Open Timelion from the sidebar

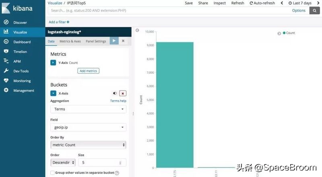pyautogui.click(x=20, y=52)
